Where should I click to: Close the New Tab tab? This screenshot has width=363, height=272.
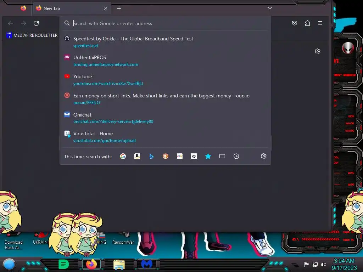click(x=106, y=8)
